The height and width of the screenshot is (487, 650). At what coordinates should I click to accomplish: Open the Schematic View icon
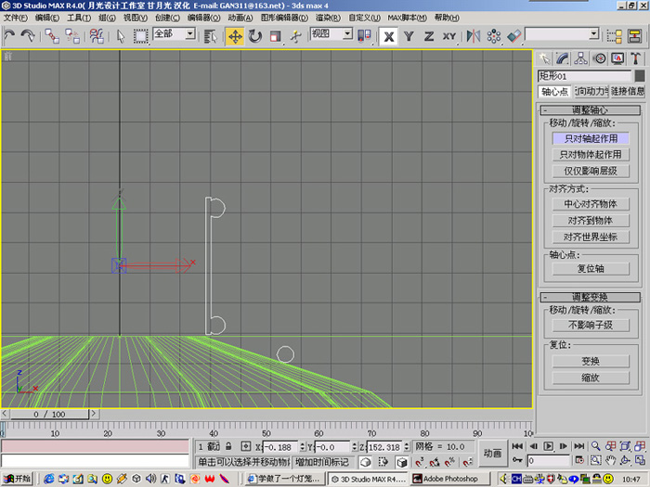point(634,36)
